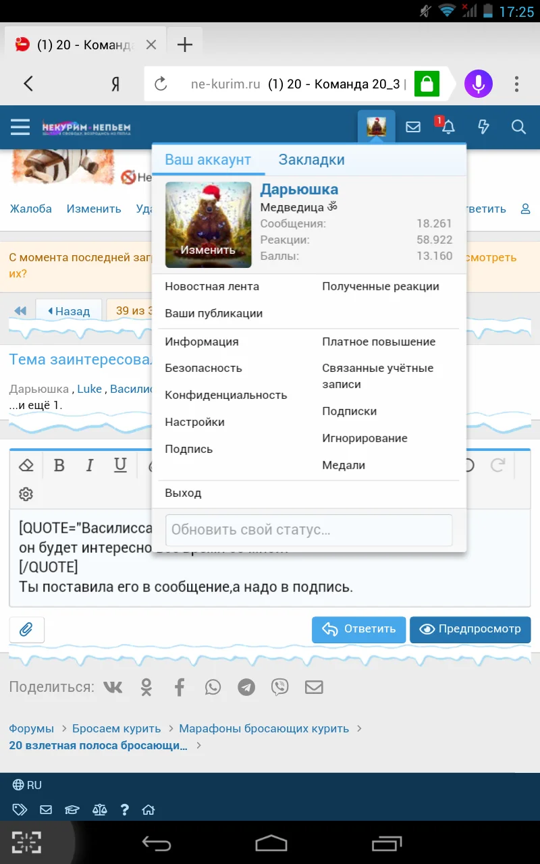The width and height of the screenshot is (540, 864).
Task: Open private messages via the envelope icon
Action: (412, 127)
